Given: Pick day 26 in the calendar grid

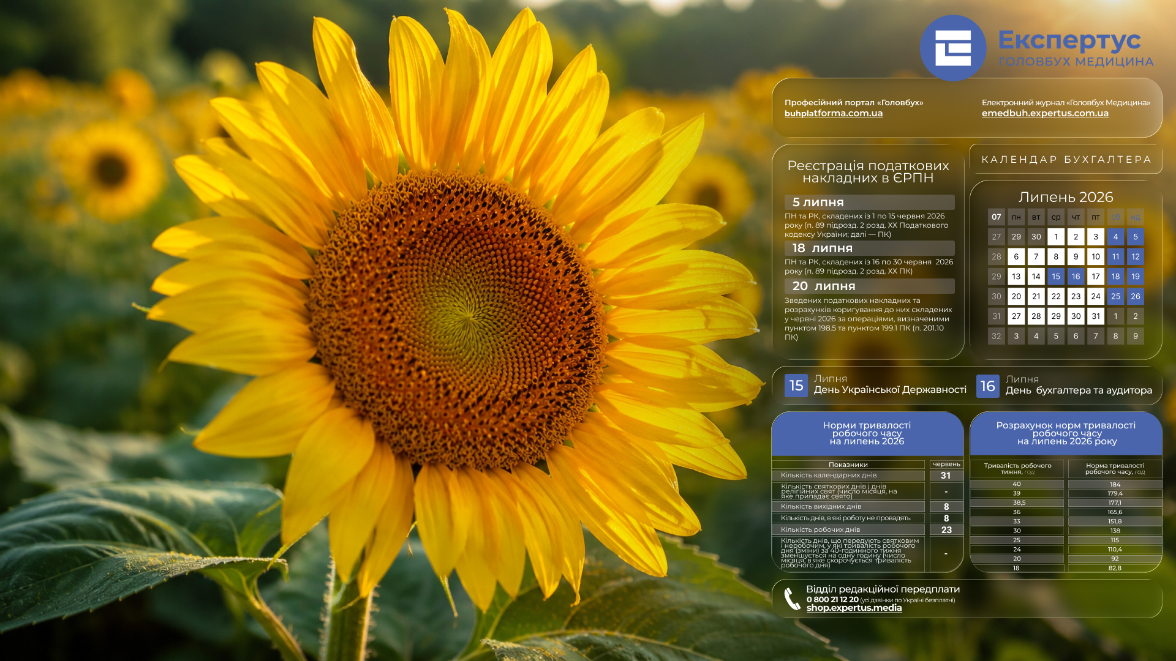Looking at the screenshot, I should [x=1136, y=297].
